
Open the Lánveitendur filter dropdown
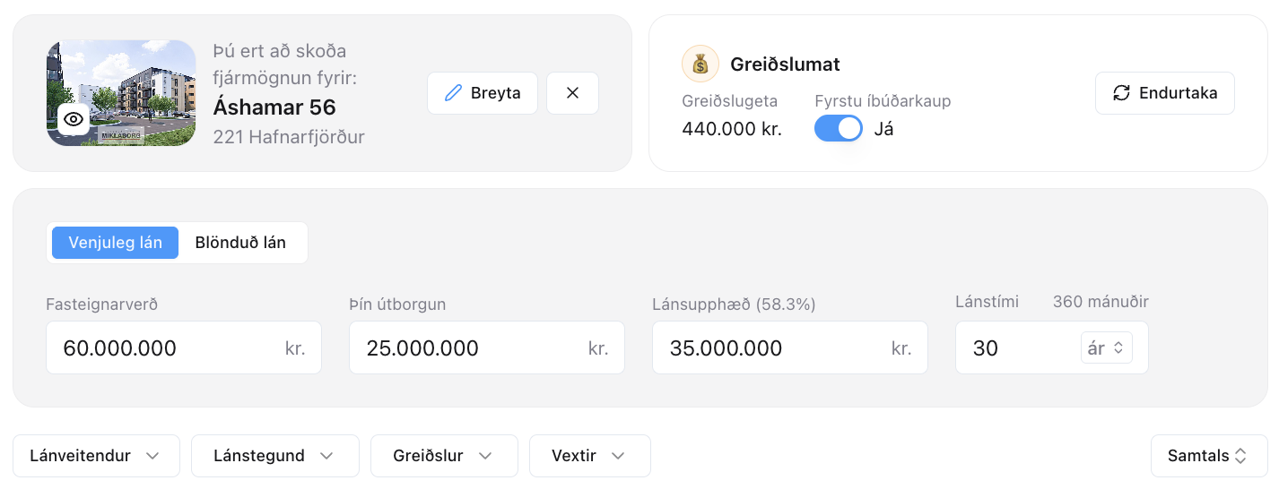coord(96,456)
